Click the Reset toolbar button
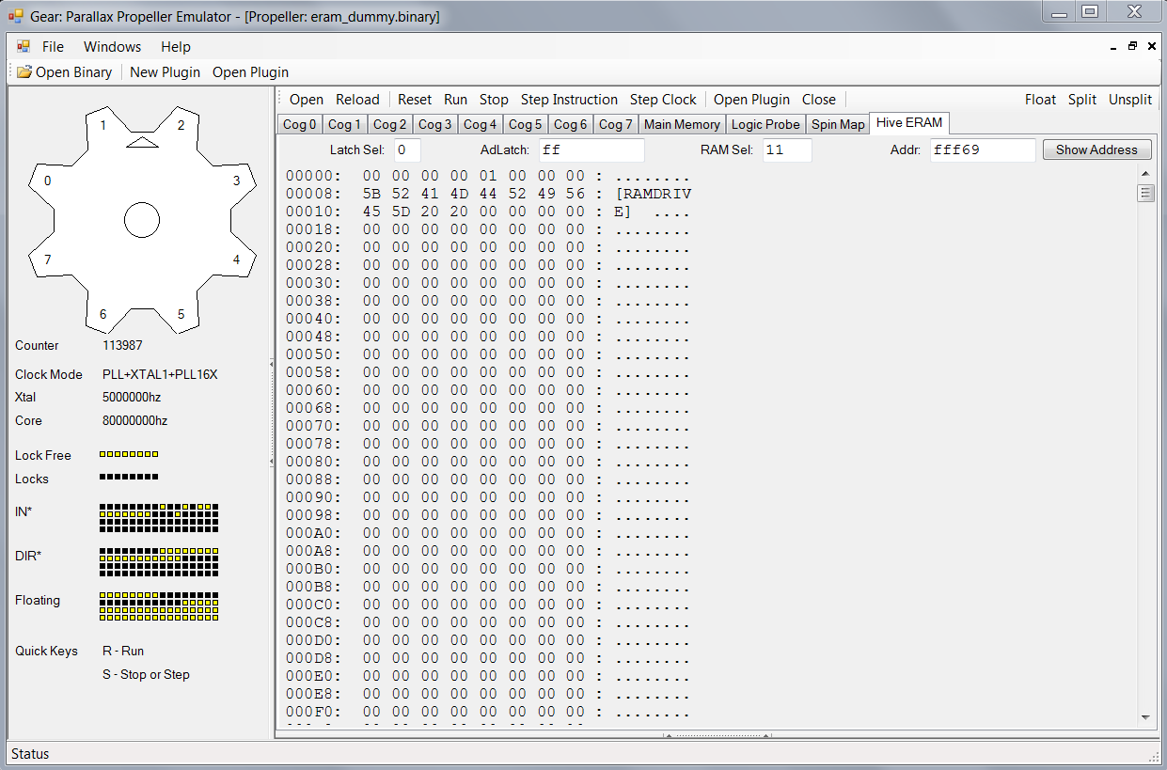The width and height of the screenshot is (1167, 770). tap(414, 100)
